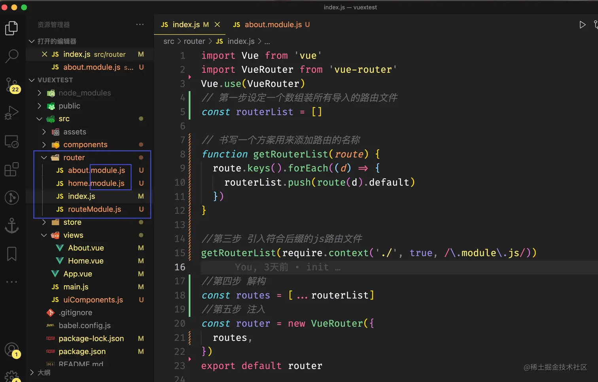598x382 pixels.
Task: Click the macOS yellow minimize button
Action: (x=14, y=7)
